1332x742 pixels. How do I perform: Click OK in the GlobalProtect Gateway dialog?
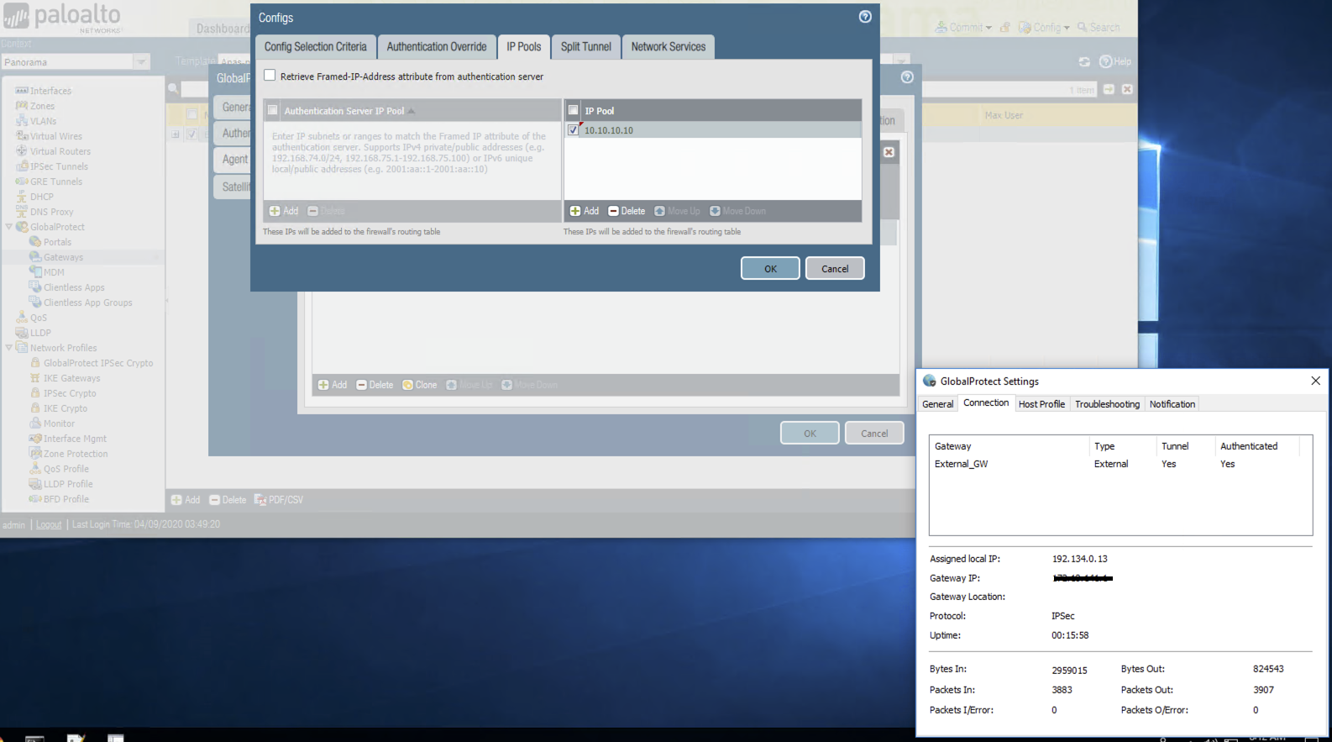(810, 434)
